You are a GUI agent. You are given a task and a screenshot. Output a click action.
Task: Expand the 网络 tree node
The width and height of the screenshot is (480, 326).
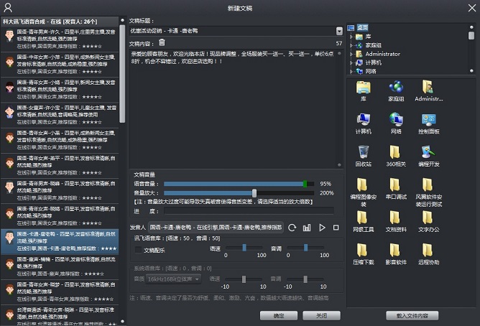(x=351, y=71)
